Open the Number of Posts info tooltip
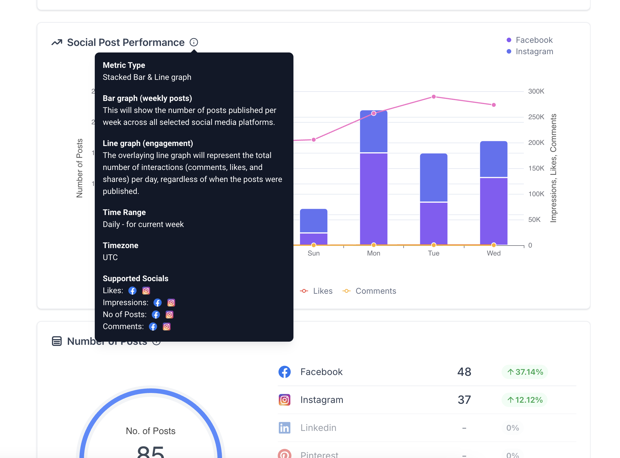The height and width of the screenshot is (458, 620). click(156, 343)
